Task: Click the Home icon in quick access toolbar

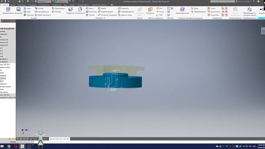Action: click(x=19, y=1)
